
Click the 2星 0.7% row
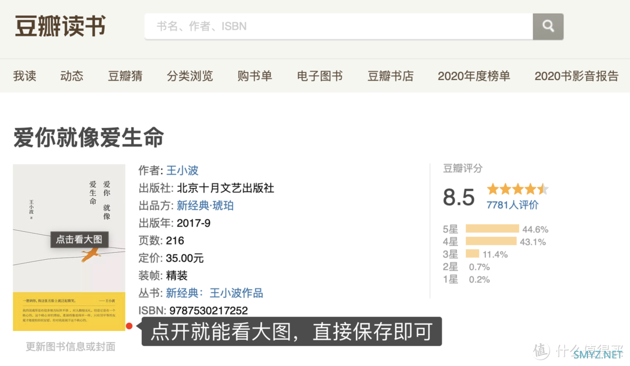pyautogui.click(x=467, y=267)
